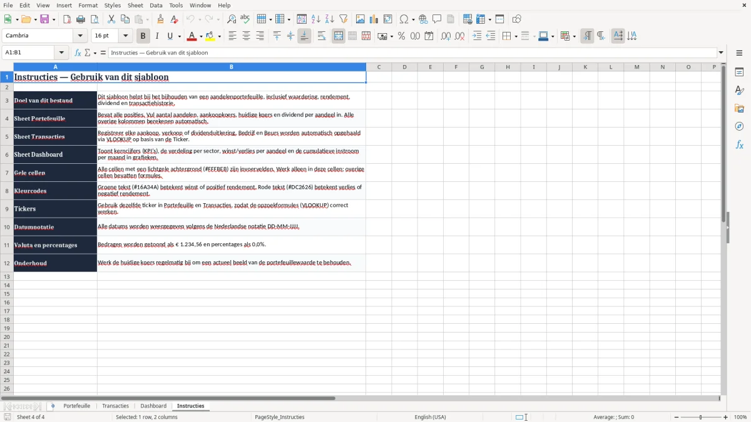The height and width of the screenshot is (422, 751).
Task: Insert a pivot table
Action: pyautogui.click(x=388, y=19)
